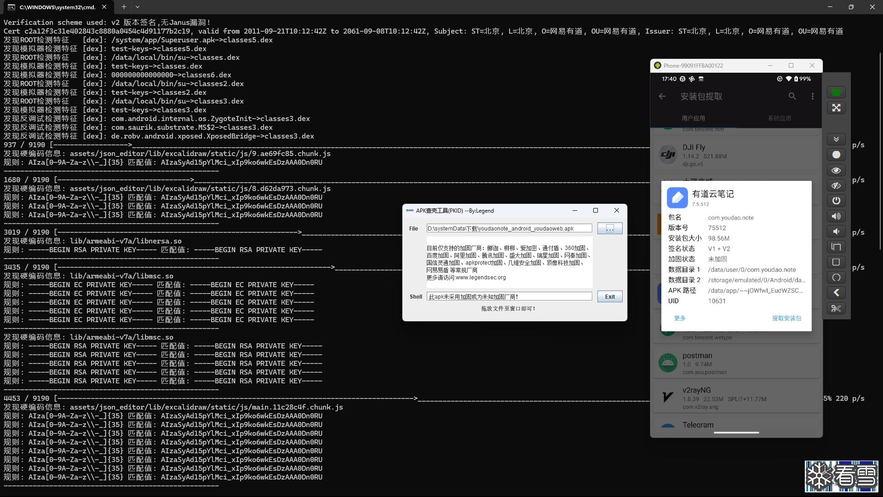
Task: Toggle the eye screen-on icon
Action: [x=836, y=170]
